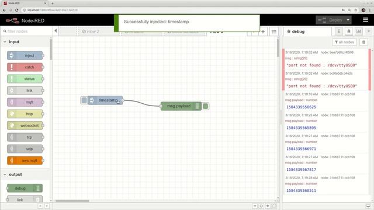Select the http input node
This screenshot has width=374, height=210.
pyautogui.click(x=25, y=114)
